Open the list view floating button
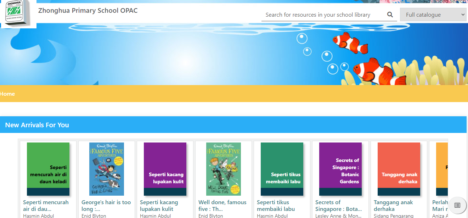Image resolution: width=468 pixels, height=218 pixels. [457, 205]
